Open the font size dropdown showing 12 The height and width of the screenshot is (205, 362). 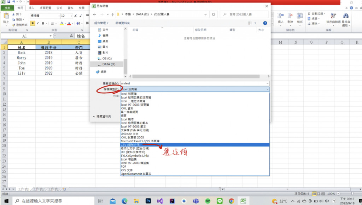pos(71,16)
